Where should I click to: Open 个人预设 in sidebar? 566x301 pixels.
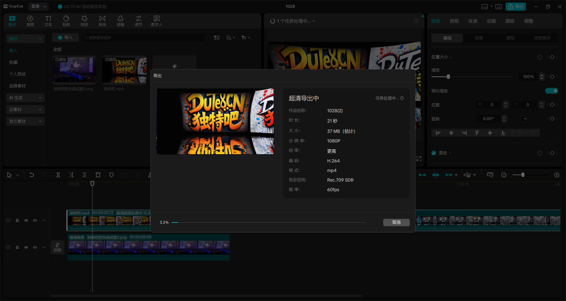17,74
